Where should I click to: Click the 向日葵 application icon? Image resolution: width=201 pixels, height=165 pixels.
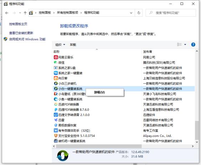pos(56,78)
